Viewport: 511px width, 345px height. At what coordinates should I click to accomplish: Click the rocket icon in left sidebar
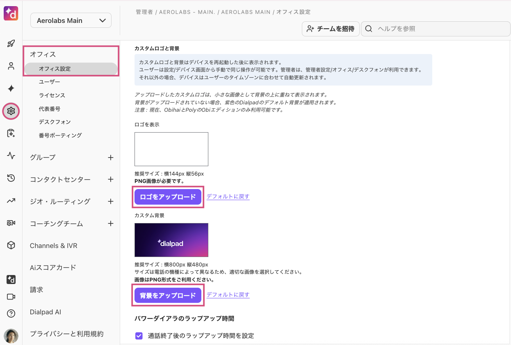11,44
